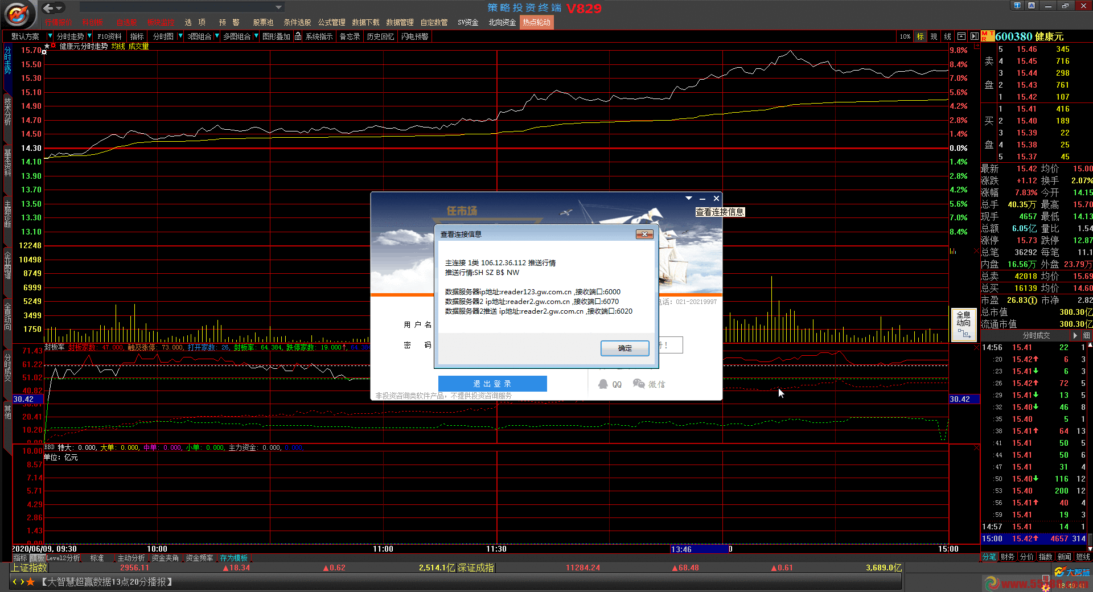This screenshot has width=1093, height=592.
Task: Click the MTR orange badge icon
Action: (x=987, y=36)
